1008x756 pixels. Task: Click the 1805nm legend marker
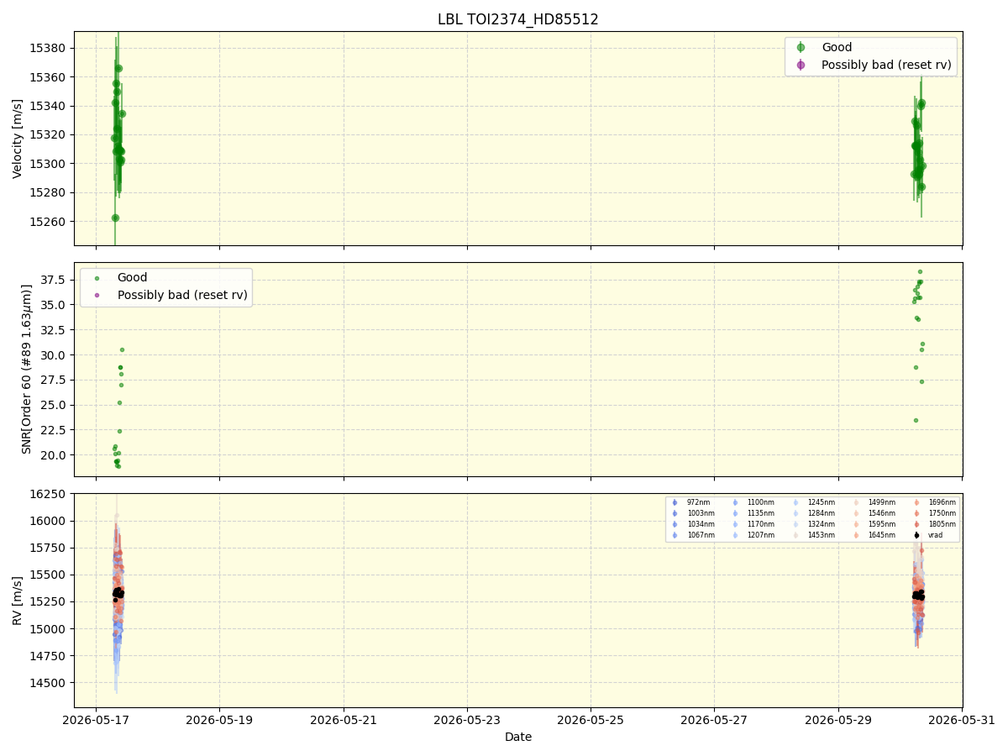point(916,524)
